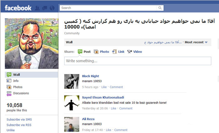
Task: Select the Photo share icon
Action: pos(96,52)
